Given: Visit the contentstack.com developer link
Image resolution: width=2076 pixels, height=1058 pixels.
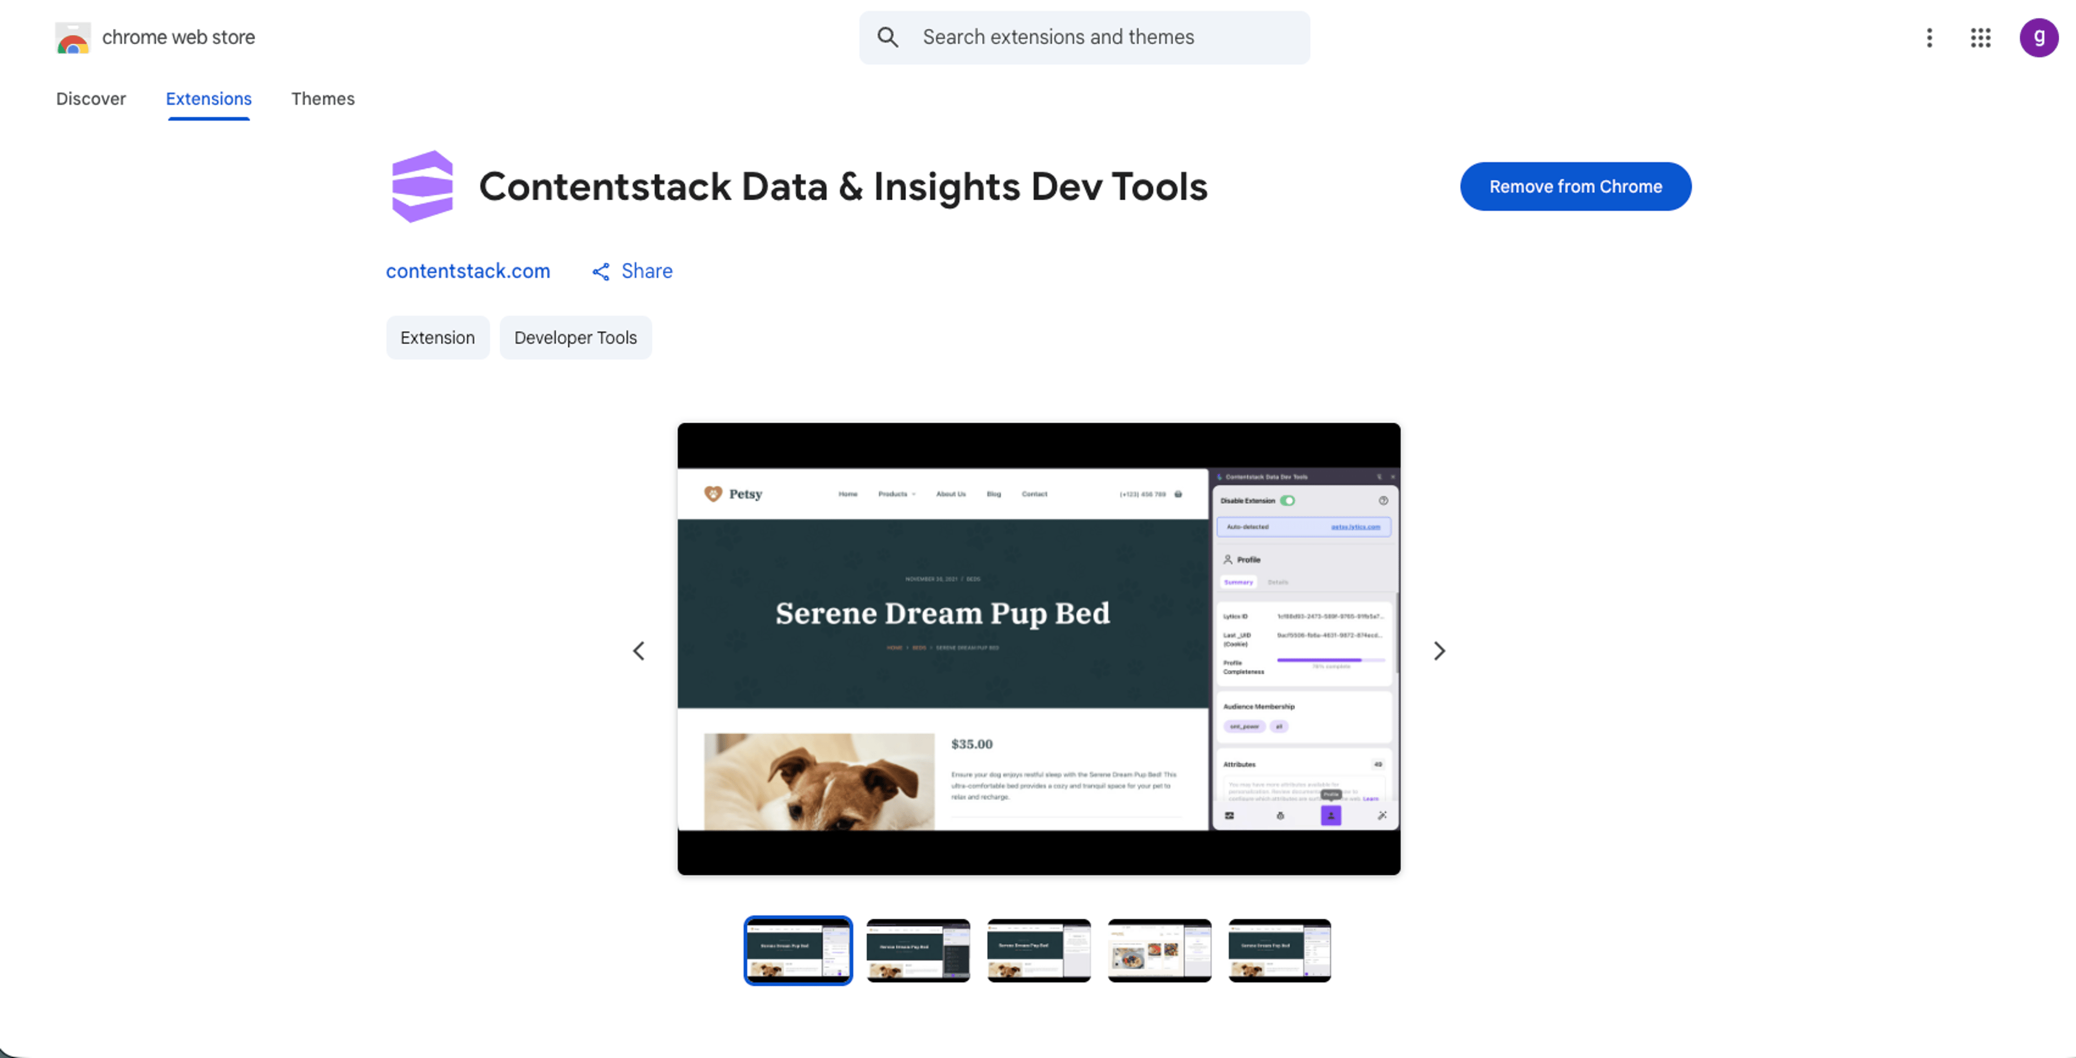Looking at the screenshot, I should click(x=468, y=271).
